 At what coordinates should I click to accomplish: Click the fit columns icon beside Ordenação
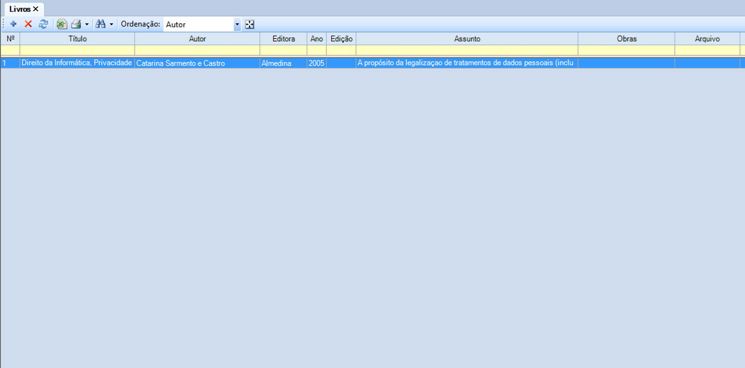(x=250, y=25)
